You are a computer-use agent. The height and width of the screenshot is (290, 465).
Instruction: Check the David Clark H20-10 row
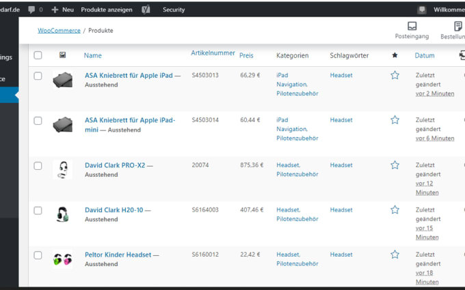click(38, 210)
